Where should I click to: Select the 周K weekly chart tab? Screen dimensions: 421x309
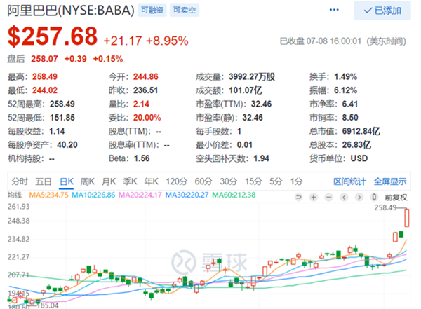(x=88, y=181)
